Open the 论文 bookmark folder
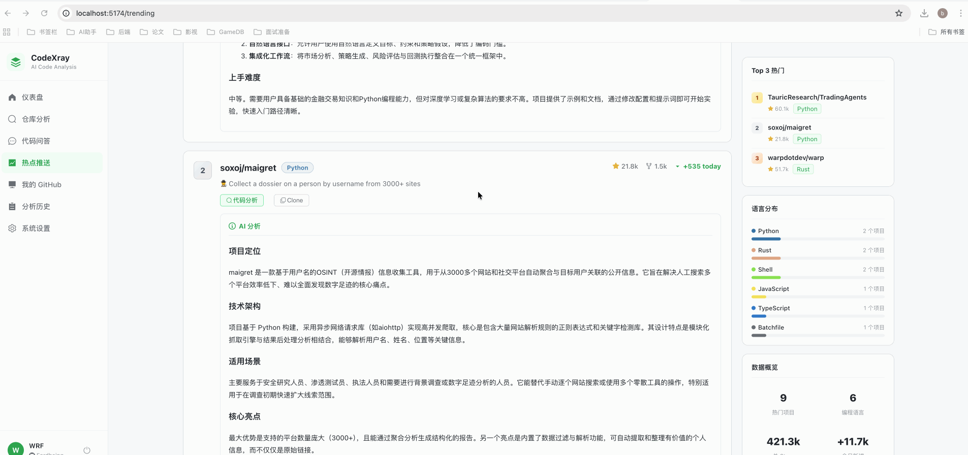This screenshot has height=455, width=968. click(x=152, y=32)
